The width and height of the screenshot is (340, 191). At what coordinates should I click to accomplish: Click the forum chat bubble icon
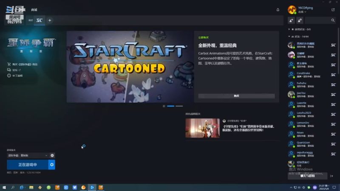(x=9, y=70)
